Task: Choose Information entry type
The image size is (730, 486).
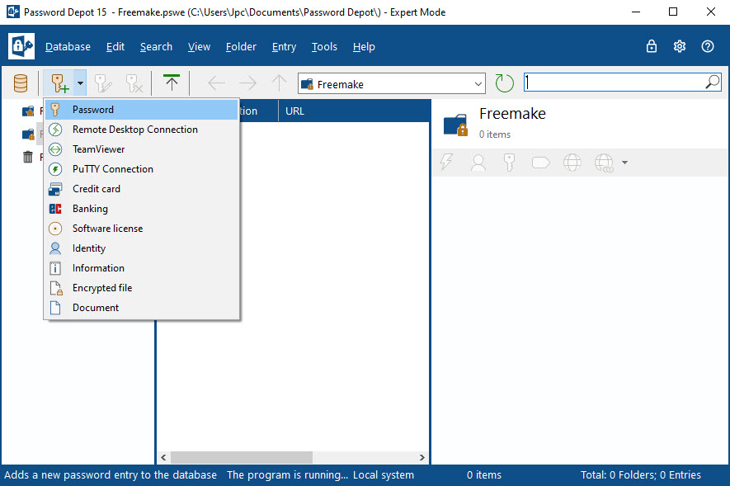Action: click(142, 267)
